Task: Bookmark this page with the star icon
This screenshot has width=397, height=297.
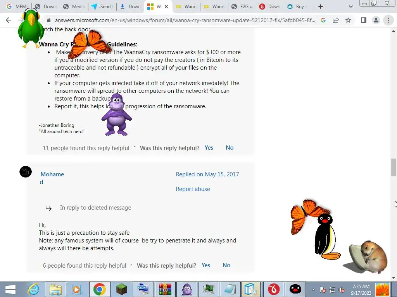Action: click(x=348, y=20)
